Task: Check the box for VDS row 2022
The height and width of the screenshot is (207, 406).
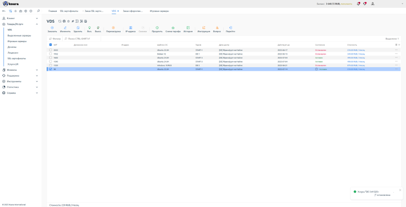Action: [x=50, y=50]
